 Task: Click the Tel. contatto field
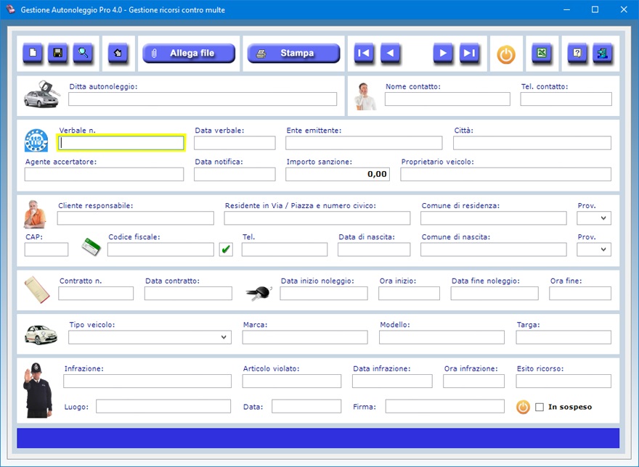pos(566,99)
